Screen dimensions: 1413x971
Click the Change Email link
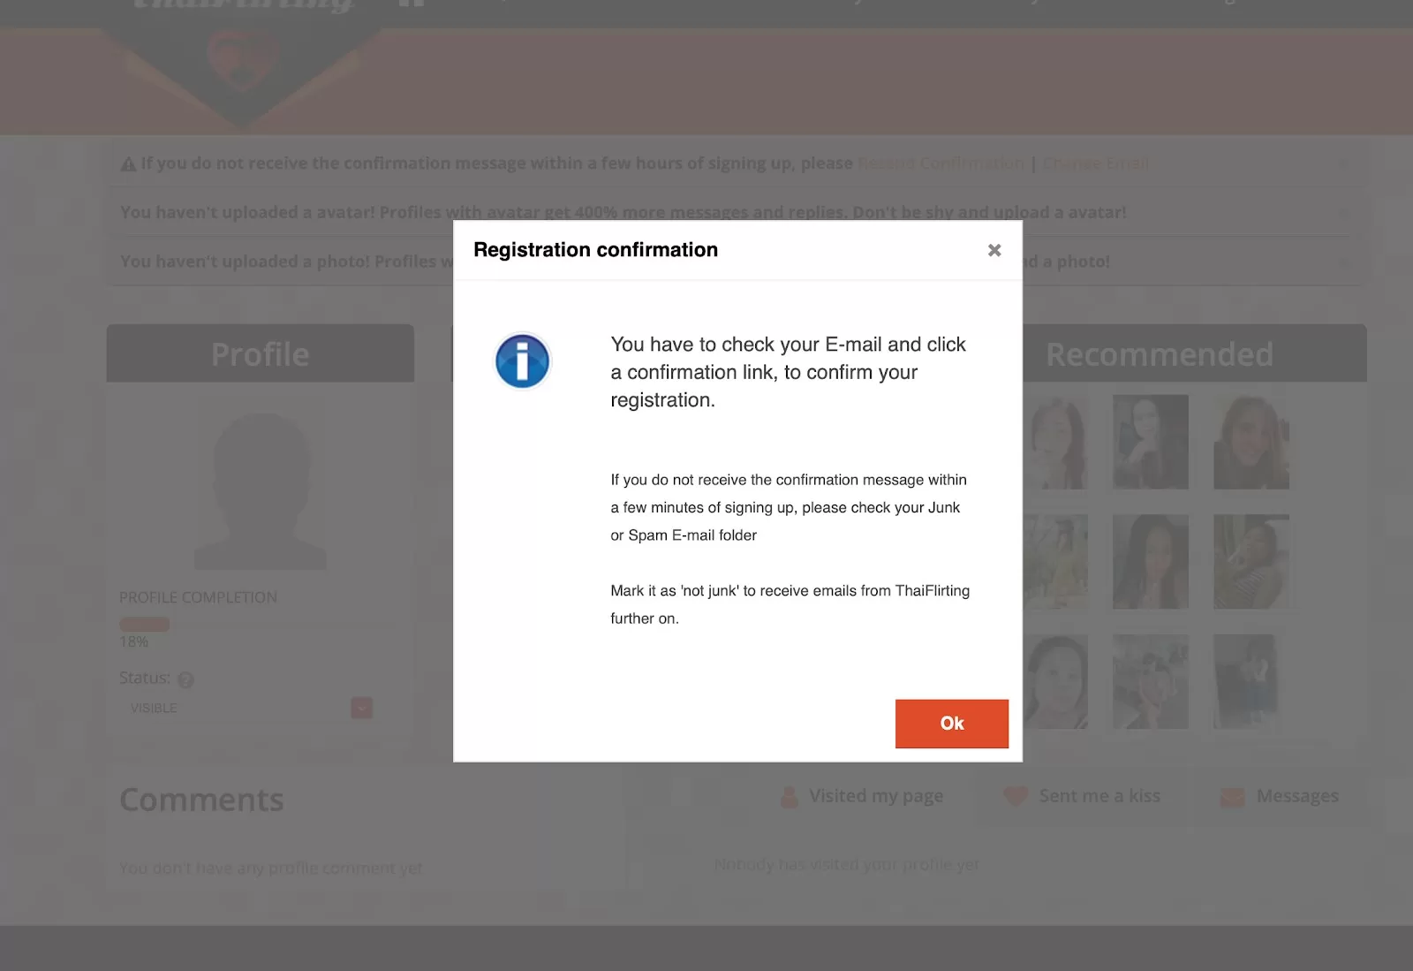[x=1095, y=163]
